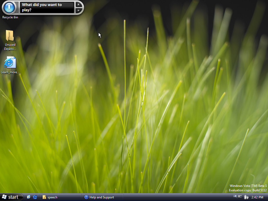The height and width of the screenshot is (201, 268).
Task: Switch to Help and Support taskbar window
Action: coord(103,197)
